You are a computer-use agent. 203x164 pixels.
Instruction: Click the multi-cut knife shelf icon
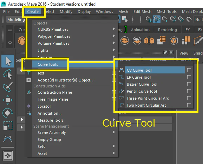click(198, 40)
